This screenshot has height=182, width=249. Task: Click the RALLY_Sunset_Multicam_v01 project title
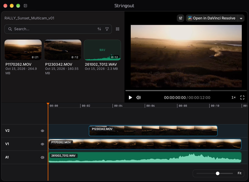click(x=29, y=18)
